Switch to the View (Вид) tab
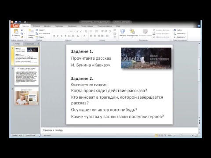This screenshot has height=158, width=211. [x=118, y=26]
